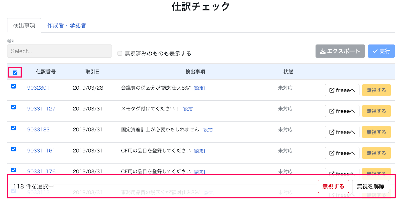Click freeeへ button for row 9032801

coord(342,90)
